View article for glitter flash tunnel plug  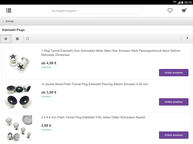(174, 135)
